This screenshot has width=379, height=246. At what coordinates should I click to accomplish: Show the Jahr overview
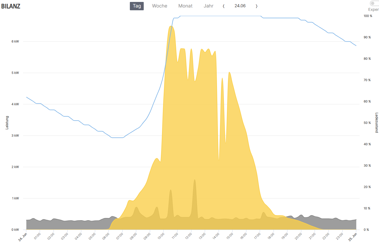tap(208, 6)
